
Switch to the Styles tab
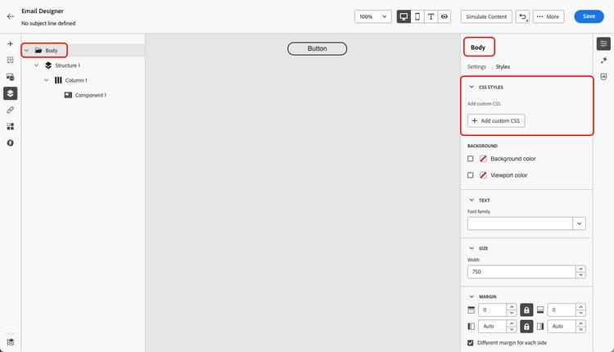503,66
